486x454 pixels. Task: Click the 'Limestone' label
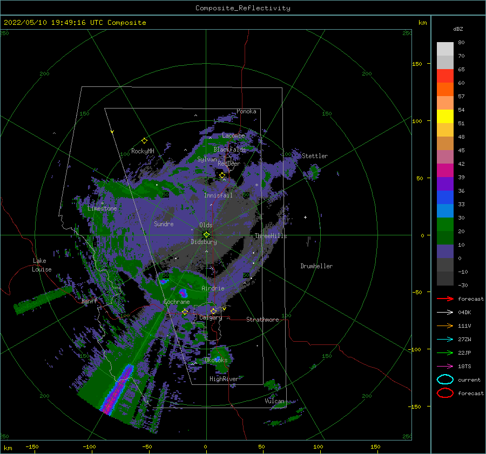point(102,208)
